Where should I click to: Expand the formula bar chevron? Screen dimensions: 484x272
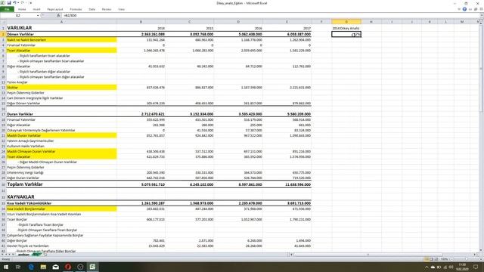[481, 15]
